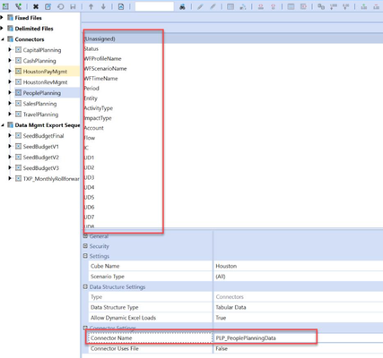Collapse the Settings property section
This screenshot has width=383, height=358.
pos(85,256)
